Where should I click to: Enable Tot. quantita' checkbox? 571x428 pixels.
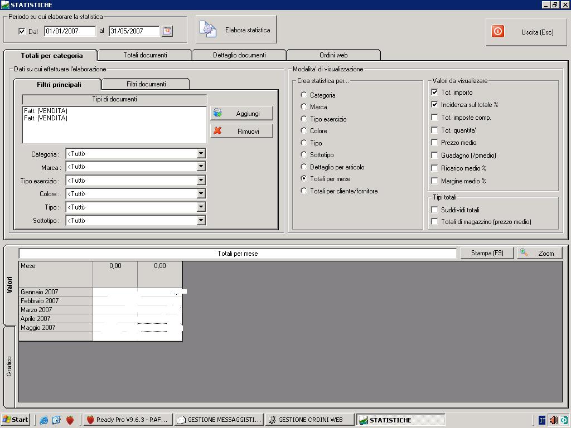pos(434,130)
